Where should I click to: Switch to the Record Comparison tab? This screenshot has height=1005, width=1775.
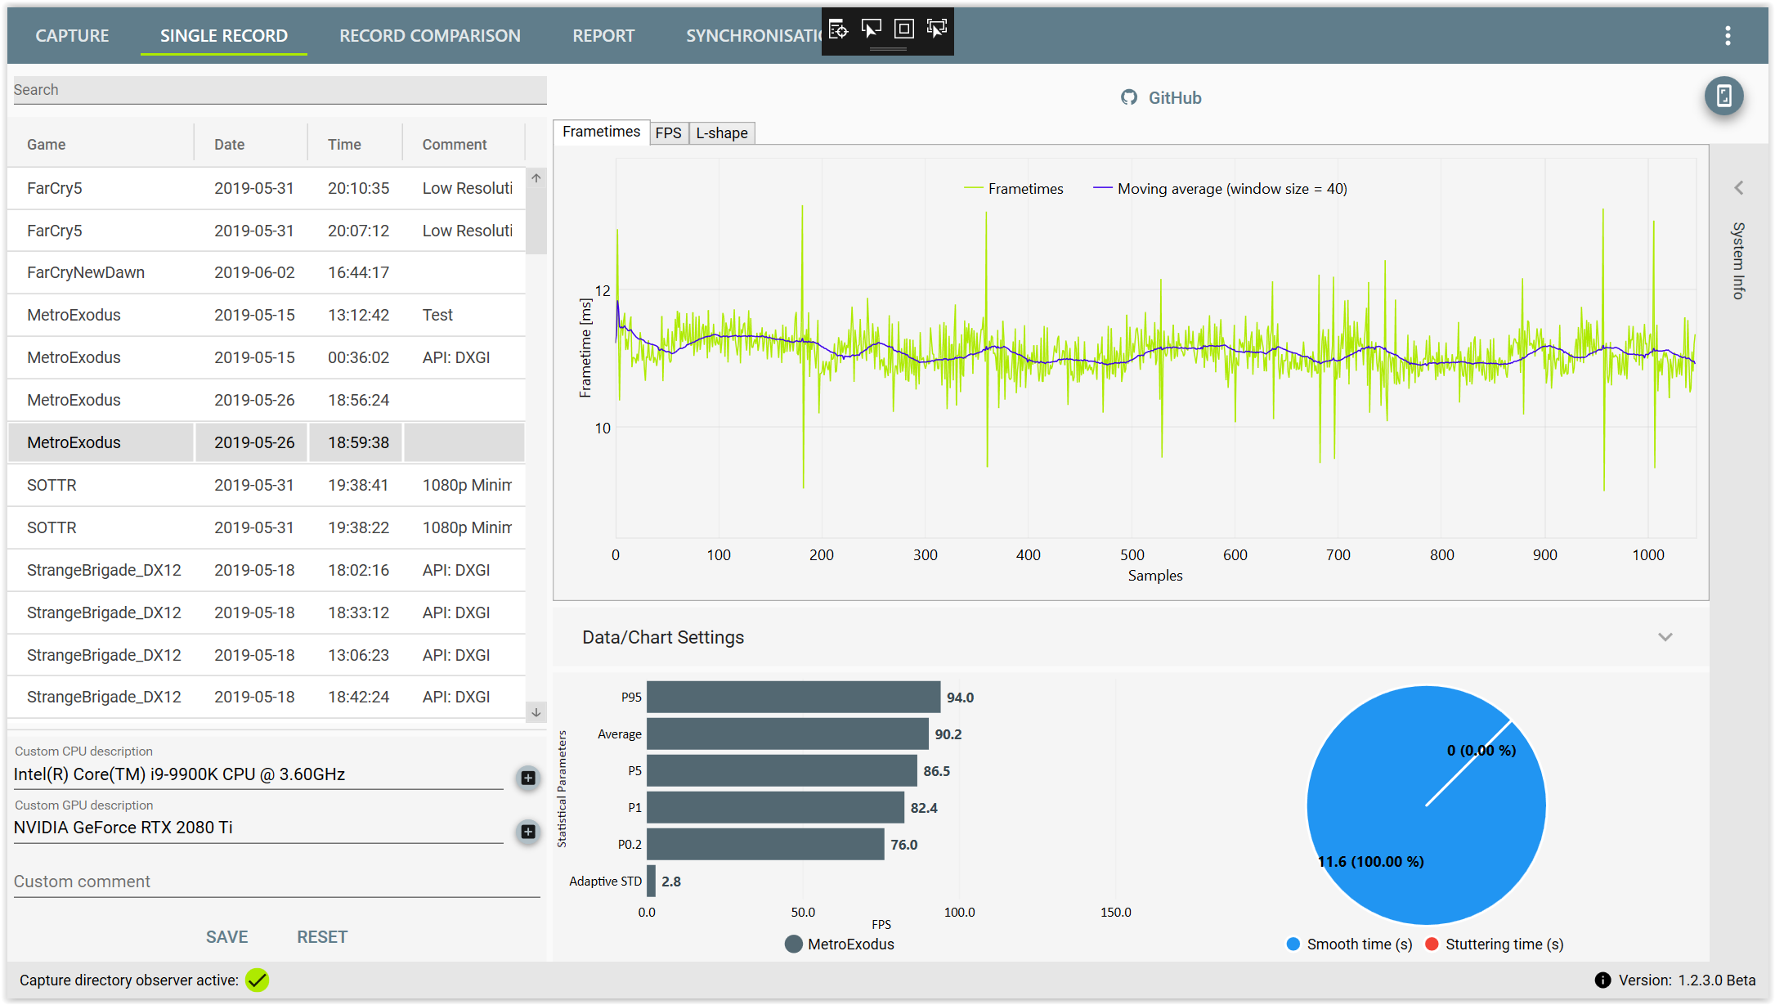430,36
